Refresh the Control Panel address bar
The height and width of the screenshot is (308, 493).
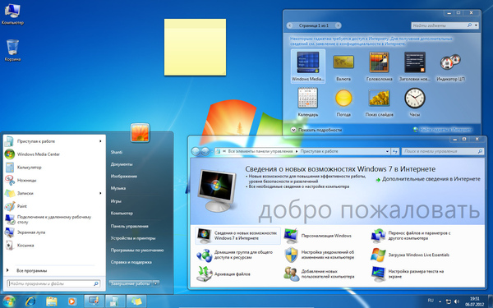[x=395, y=151]
